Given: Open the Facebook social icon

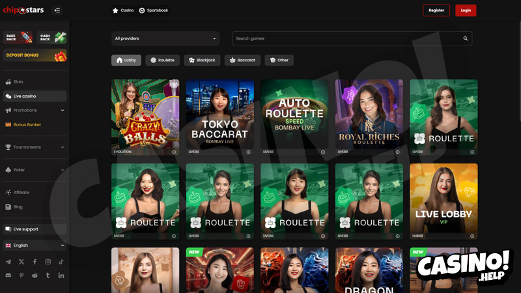Looking at the screenshot, I should click(35, 262).
